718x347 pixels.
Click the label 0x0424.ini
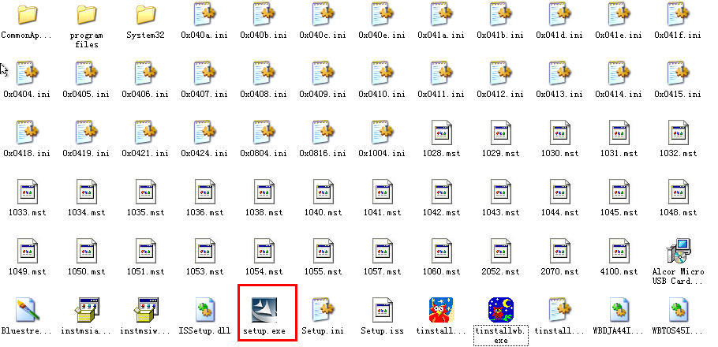[x=204, y=153]
